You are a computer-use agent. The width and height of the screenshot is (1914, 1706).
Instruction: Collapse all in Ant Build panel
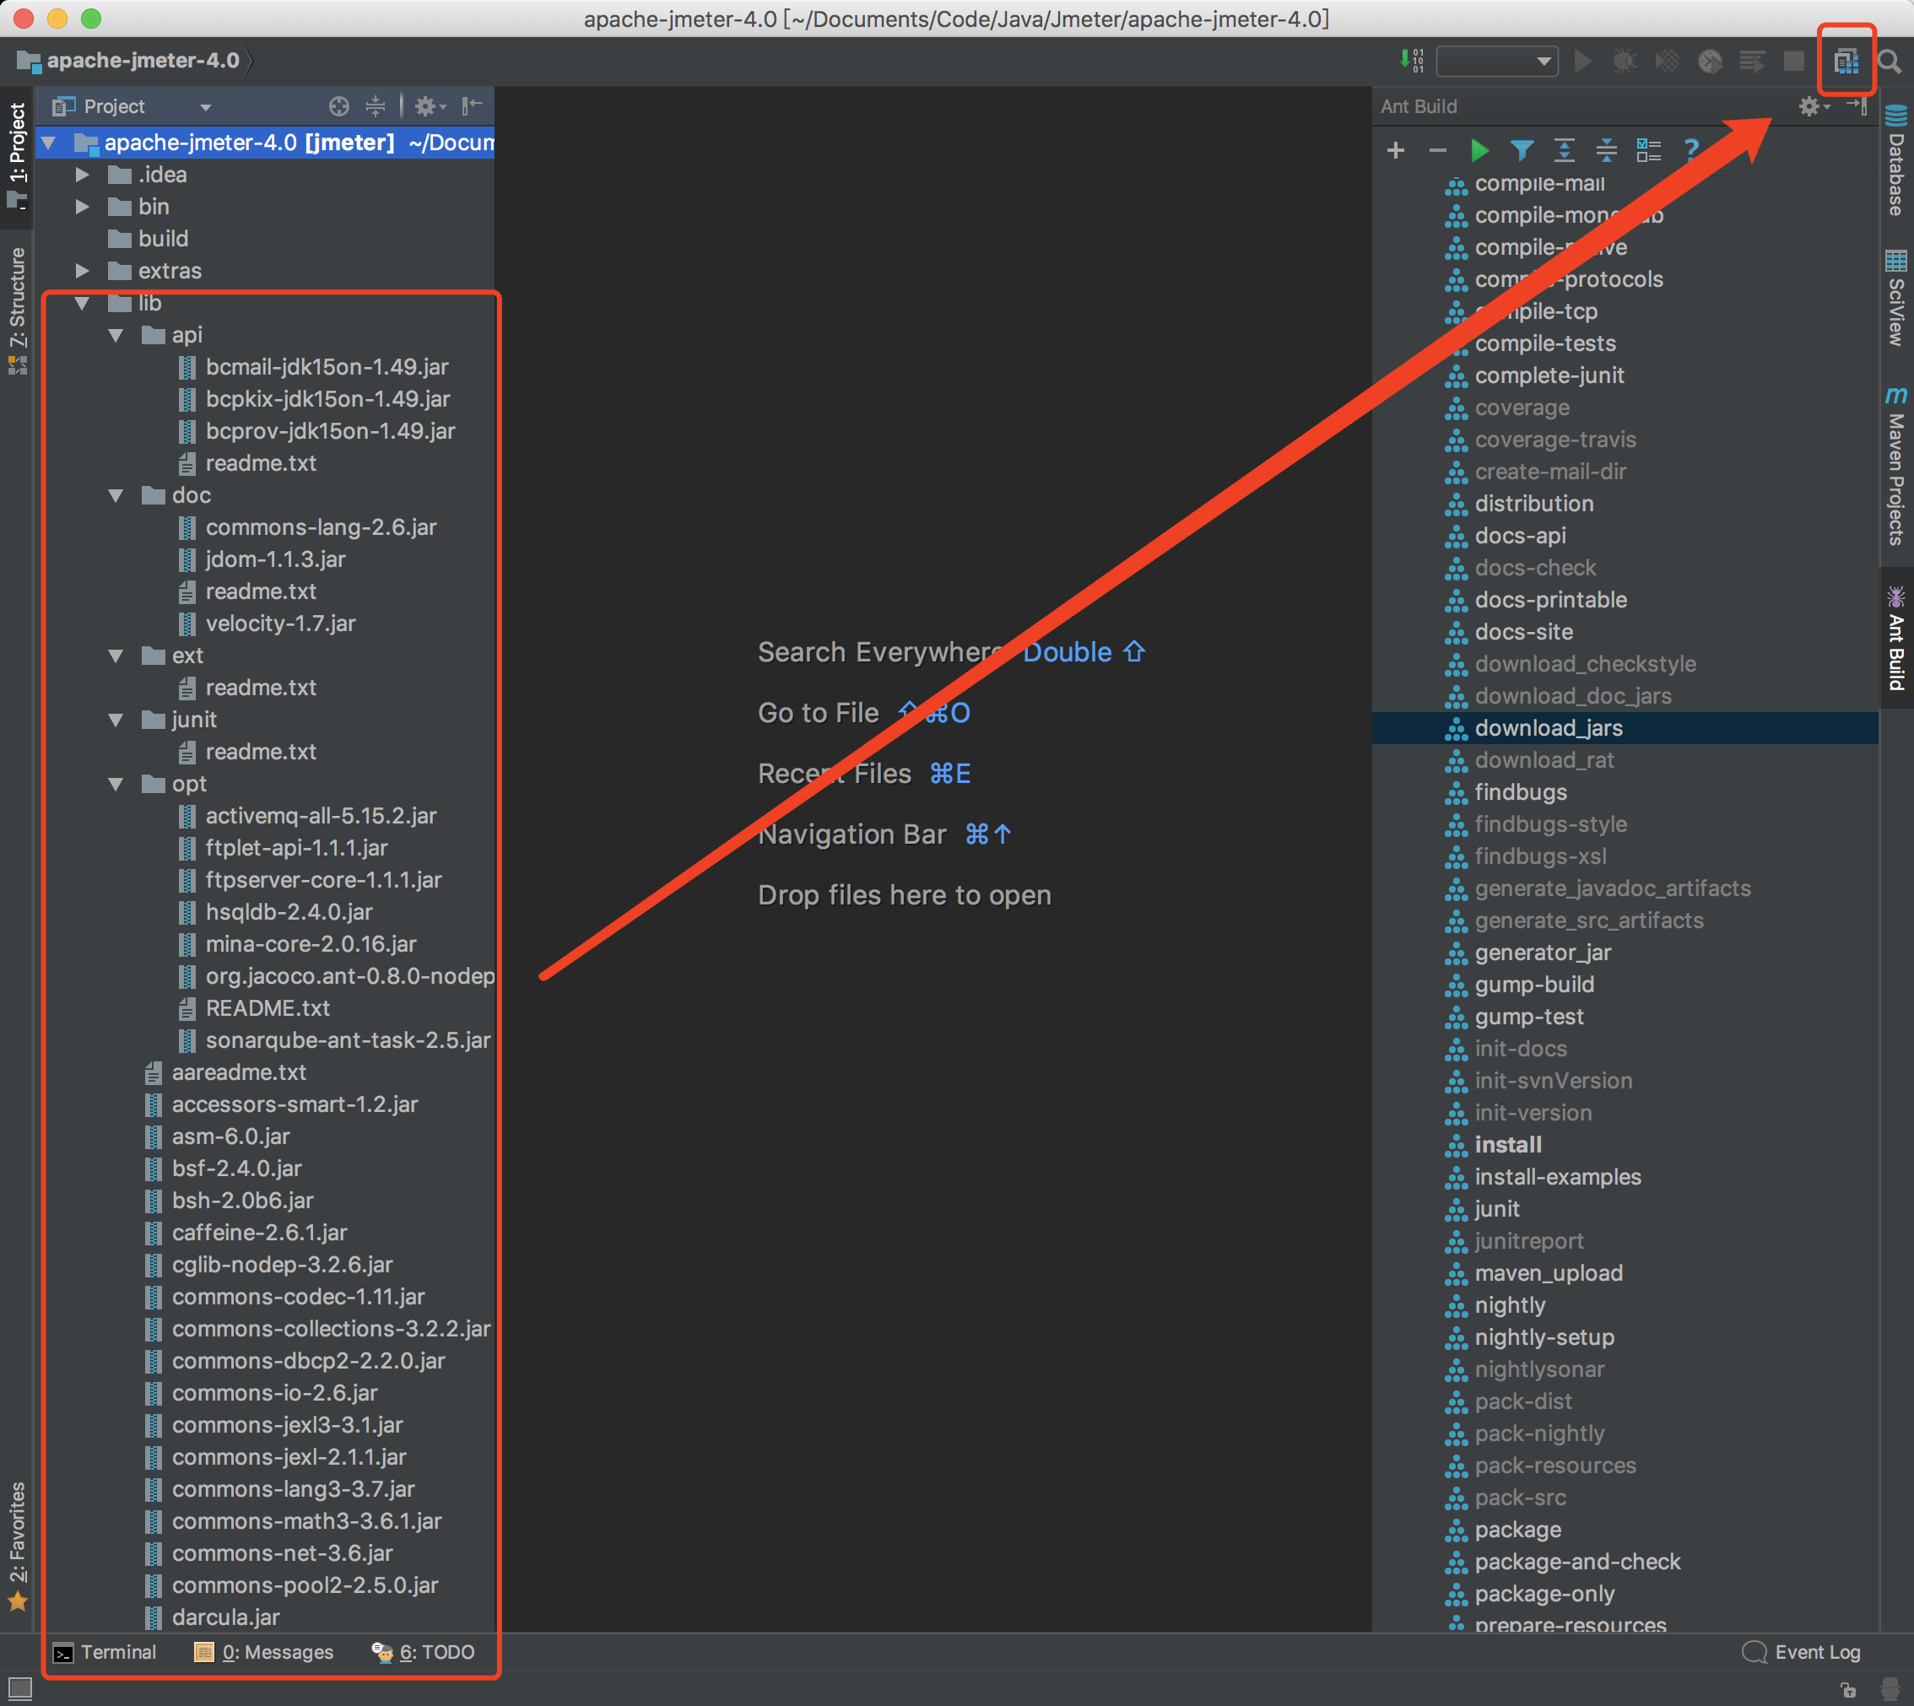pyautogui.click(x=1607, y=150)
